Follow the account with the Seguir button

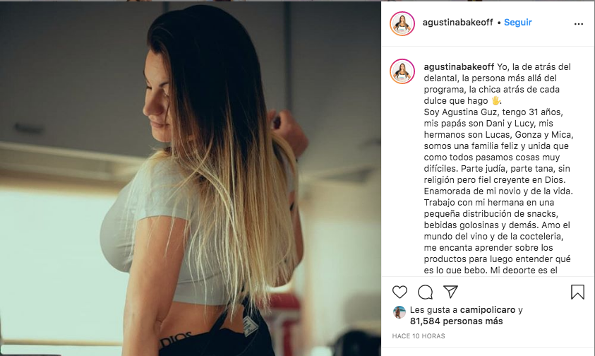point(517,23)
